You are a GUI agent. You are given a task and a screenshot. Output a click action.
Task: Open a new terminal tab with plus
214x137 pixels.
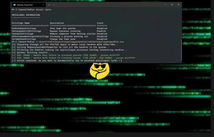[x=49, y=5]
